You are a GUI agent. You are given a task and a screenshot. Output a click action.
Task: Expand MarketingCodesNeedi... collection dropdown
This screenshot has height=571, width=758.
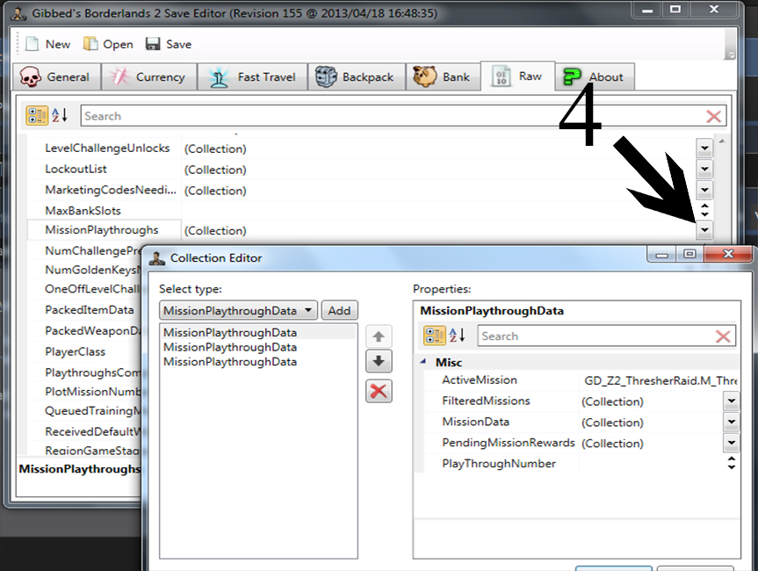704,190
